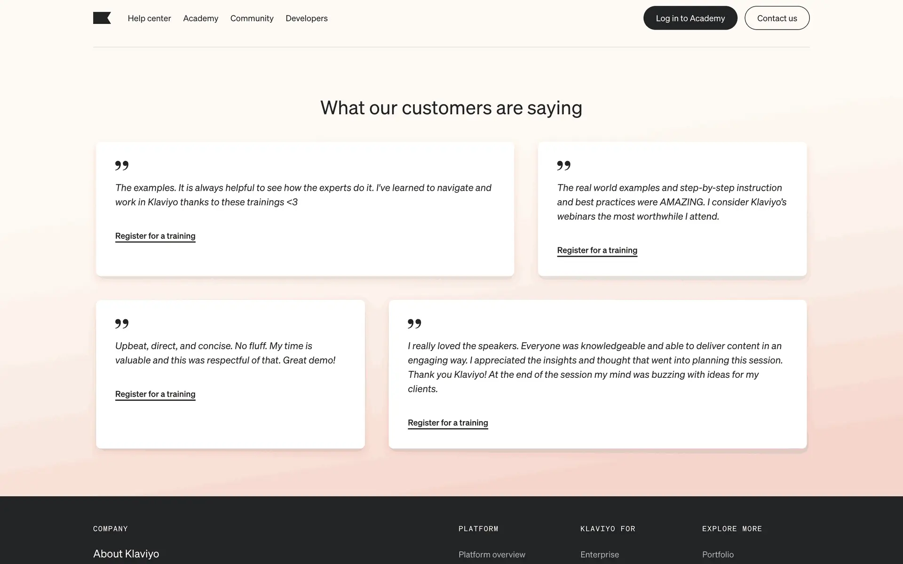Select Developers in the header
Viewport: 903px width, 564px height.
(306, 18)
